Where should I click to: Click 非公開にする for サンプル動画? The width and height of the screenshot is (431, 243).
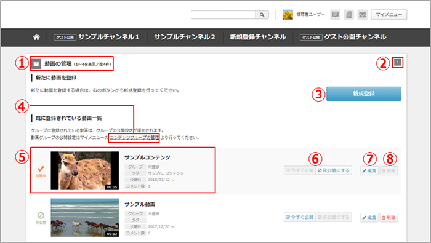click(334, 217)
